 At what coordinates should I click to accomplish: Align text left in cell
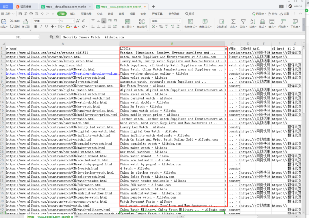[93, 27]
